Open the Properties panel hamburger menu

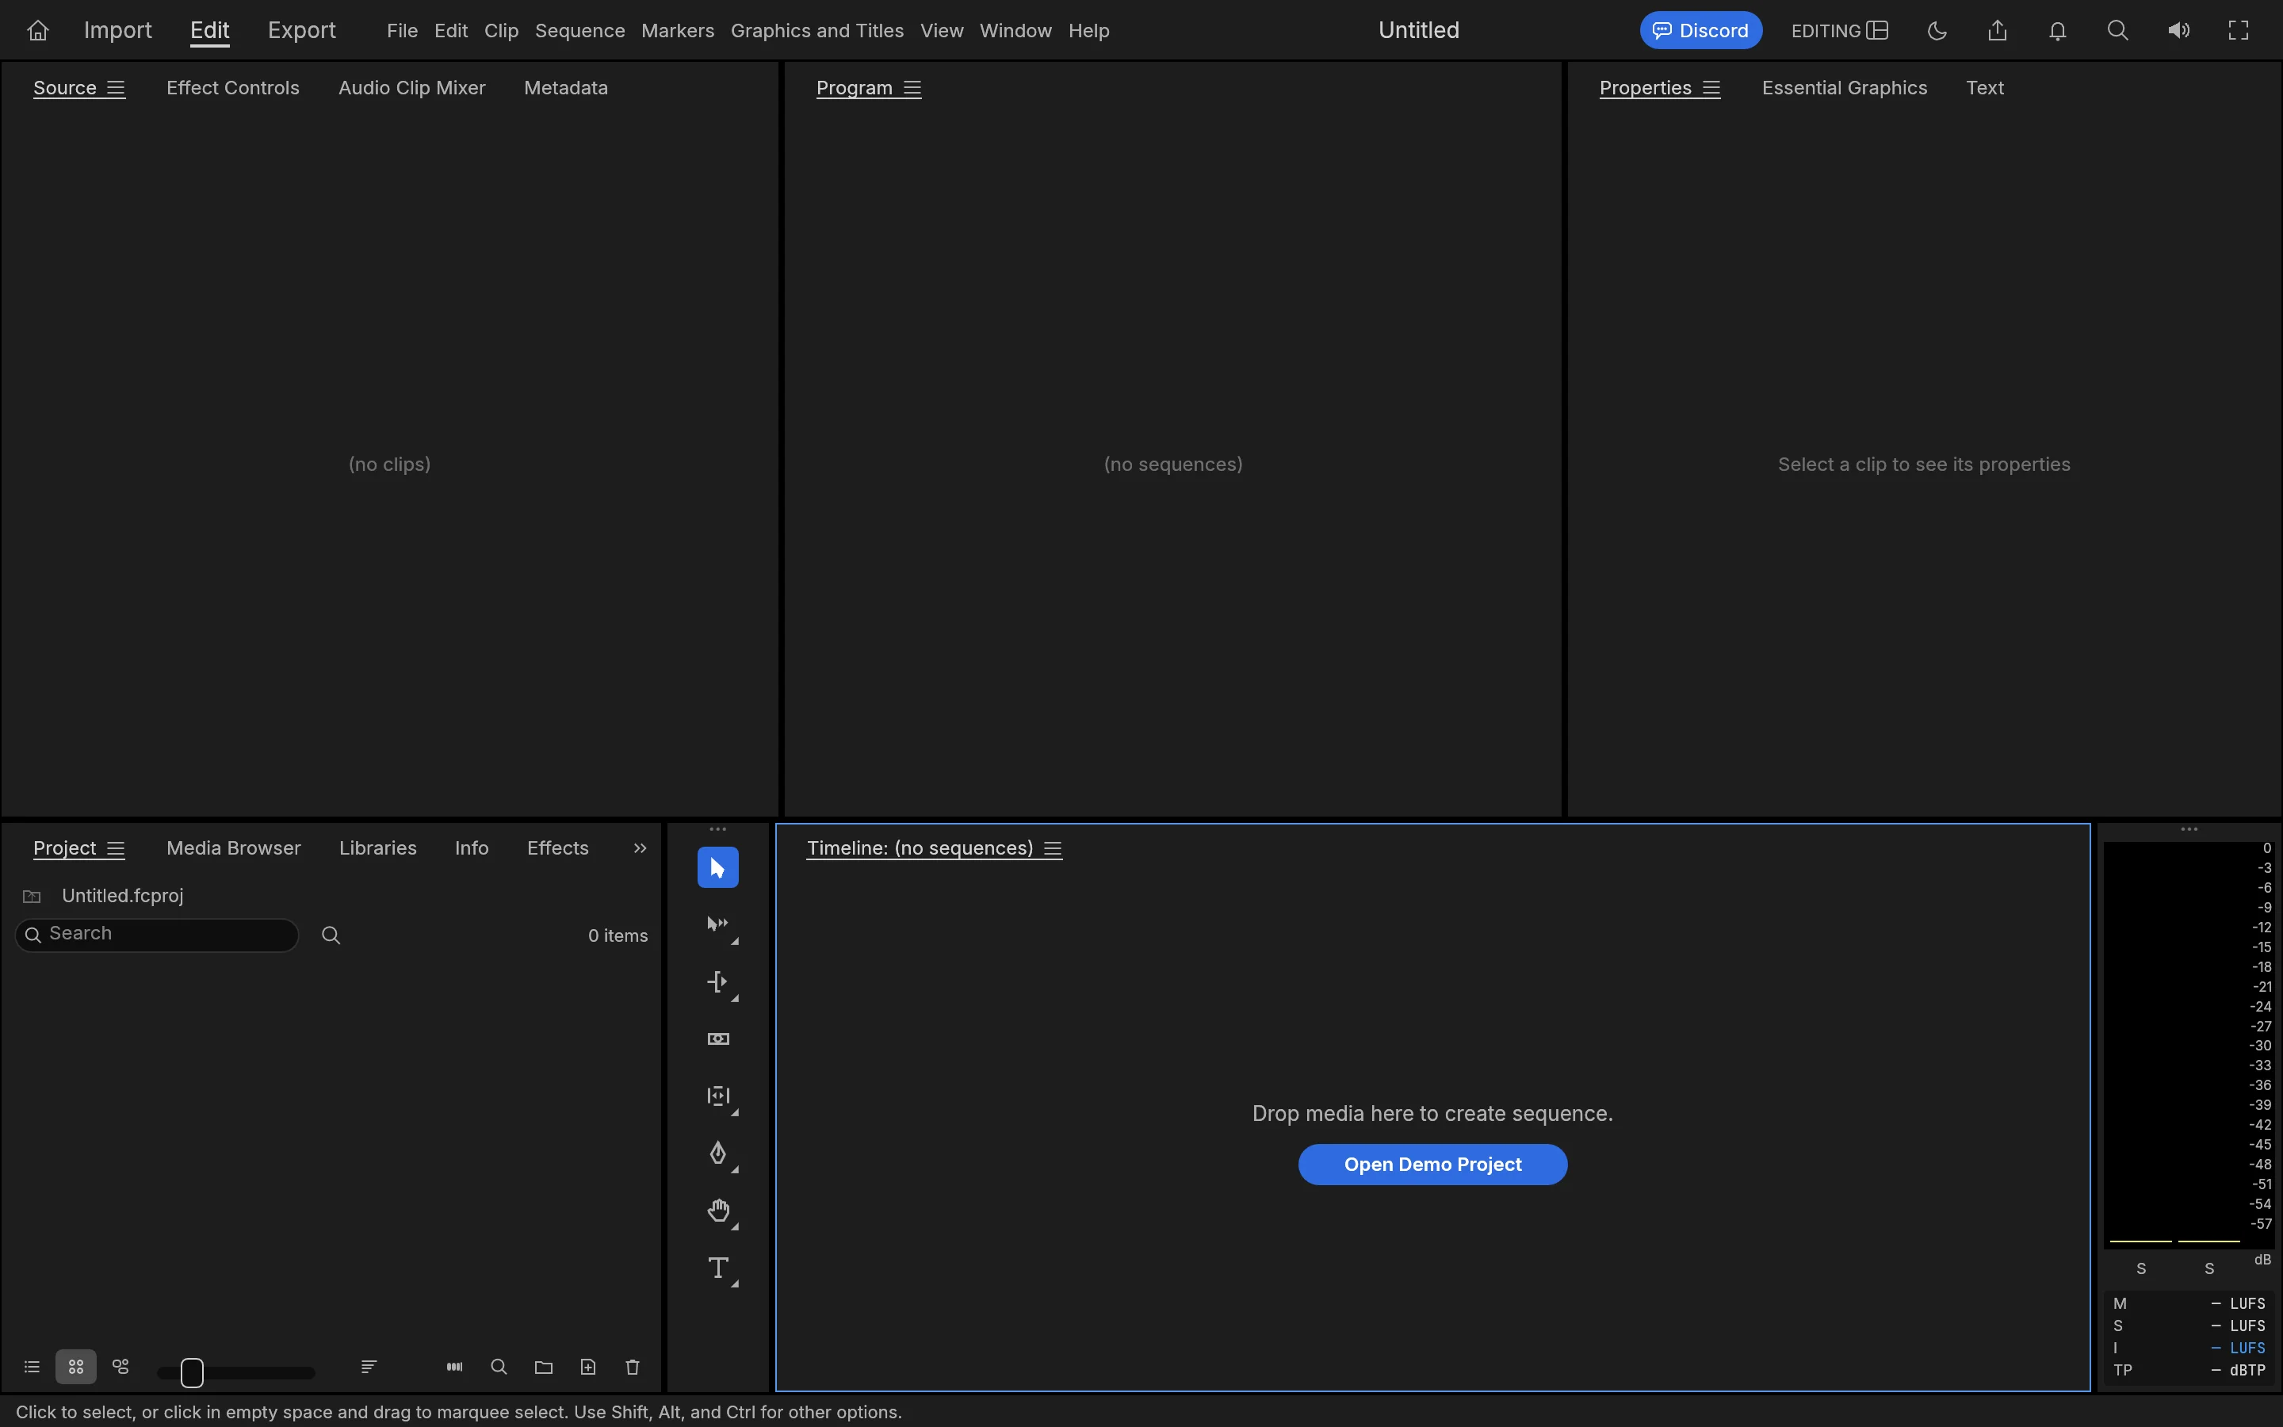pos(1711,88)
